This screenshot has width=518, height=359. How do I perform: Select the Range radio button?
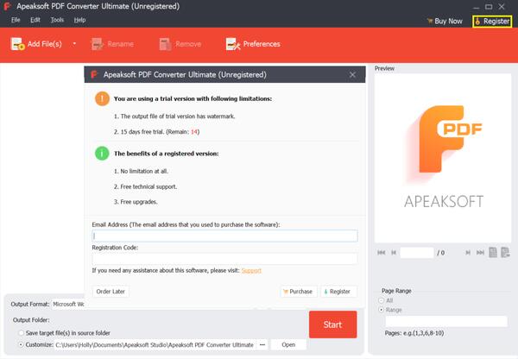382,309
